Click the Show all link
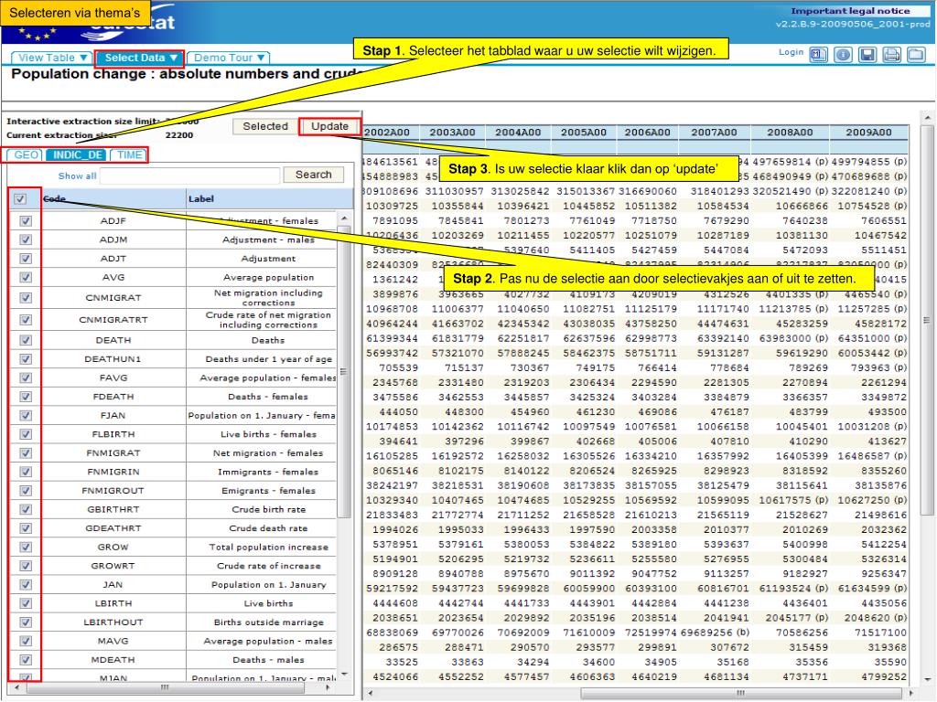 click(x=77, y=175)
